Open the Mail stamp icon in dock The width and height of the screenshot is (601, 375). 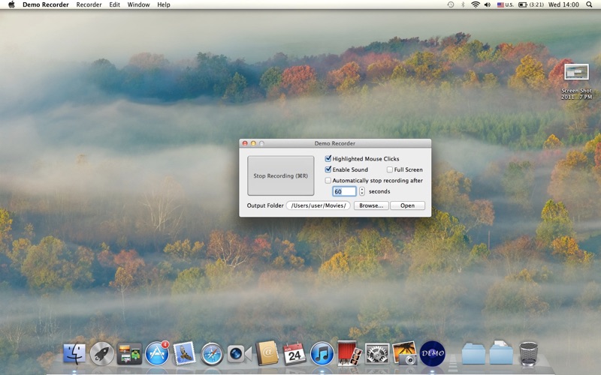pos(184,353)
